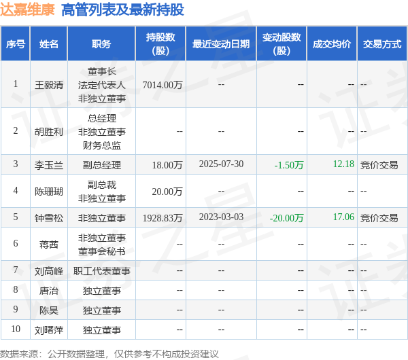Select the 持股数(股) column header
408x360 pixels.
[x=160, y=44]
